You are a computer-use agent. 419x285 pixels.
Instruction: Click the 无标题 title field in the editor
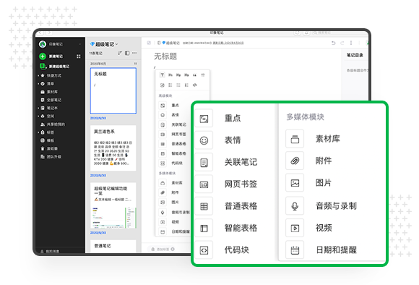(x=165, y=56)
